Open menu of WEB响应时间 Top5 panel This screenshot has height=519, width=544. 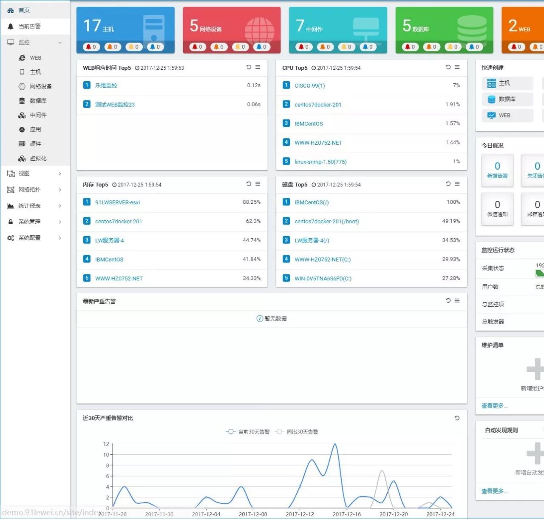pos(258,67)
